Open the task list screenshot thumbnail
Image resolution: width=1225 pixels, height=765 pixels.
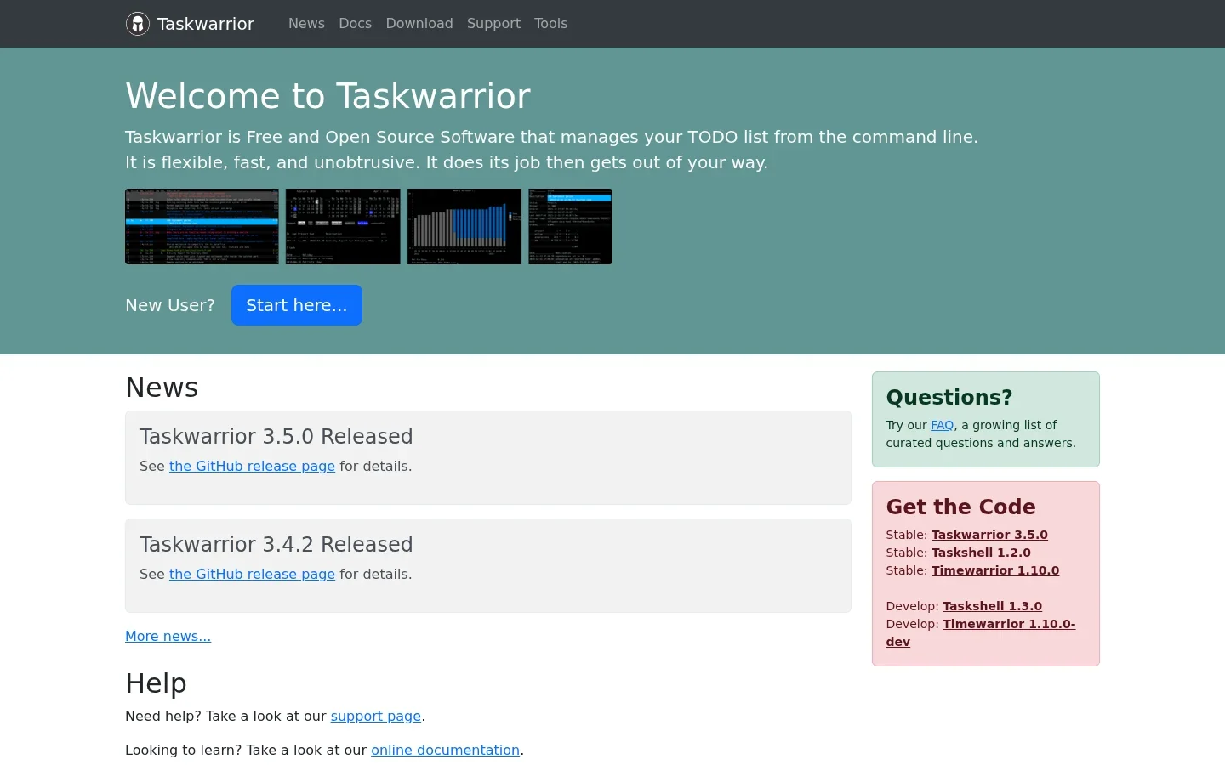(x=202, y=226)
